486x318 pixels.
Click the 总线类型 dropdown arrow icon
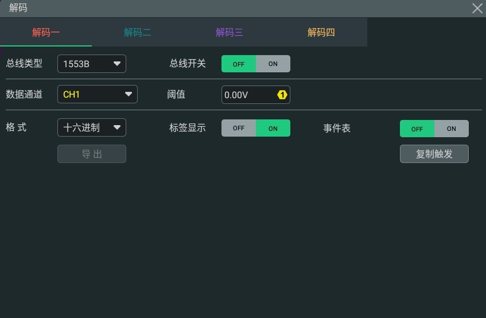[117, 64]
